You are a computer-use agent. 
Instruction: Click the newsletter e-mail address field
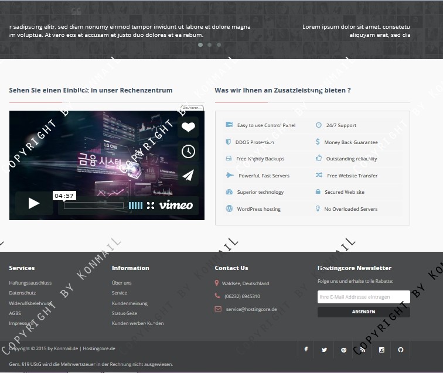coord(363,297)
